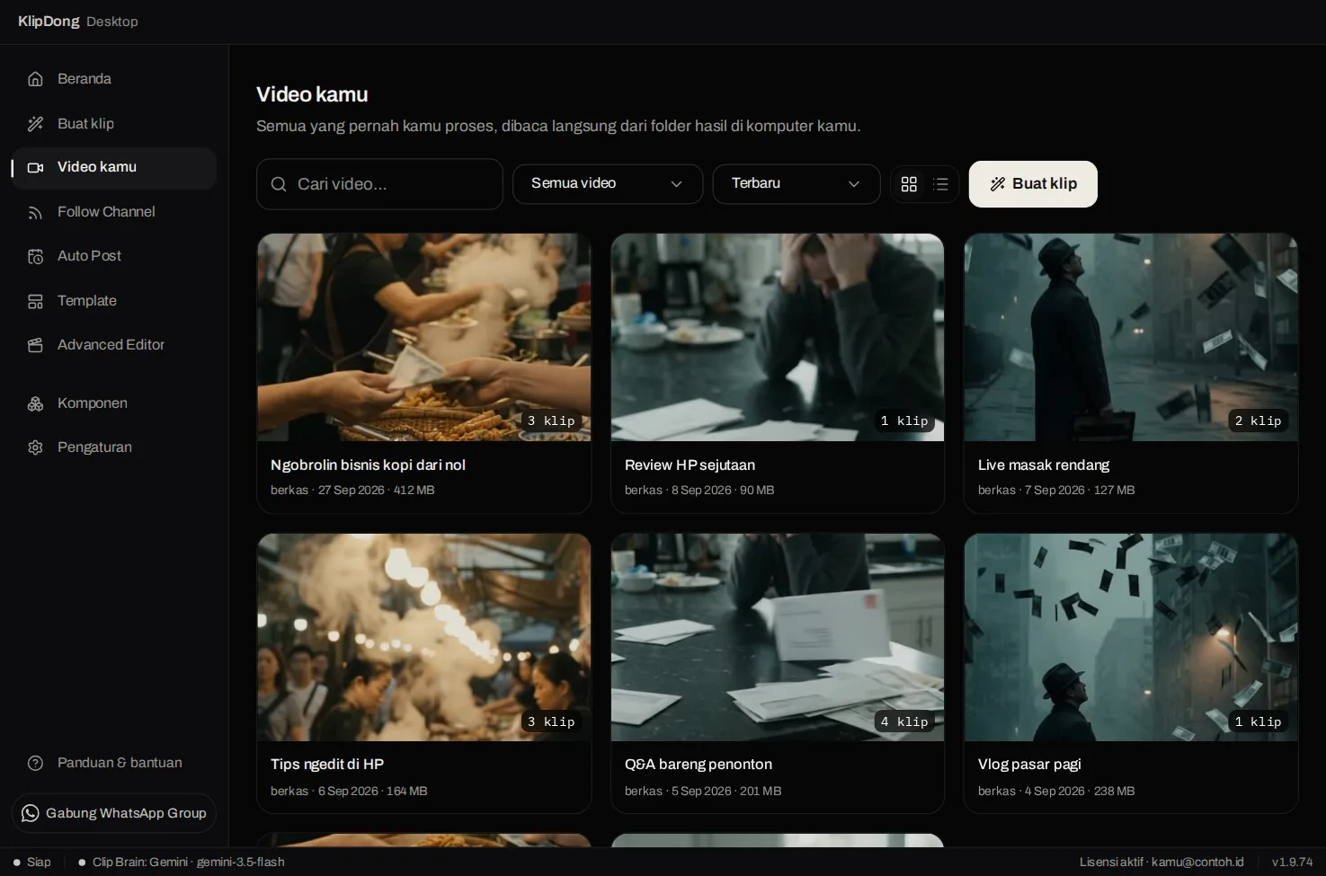The image size is (1326, 876).
Task: Open Auto Post section
Action: point(114,256)
